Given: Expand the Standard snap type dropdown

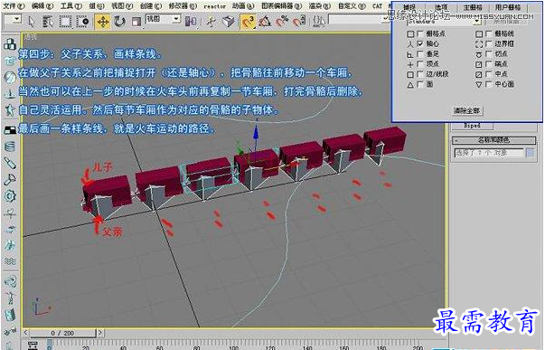Looking at the screenshot, I should coord(444,22).
